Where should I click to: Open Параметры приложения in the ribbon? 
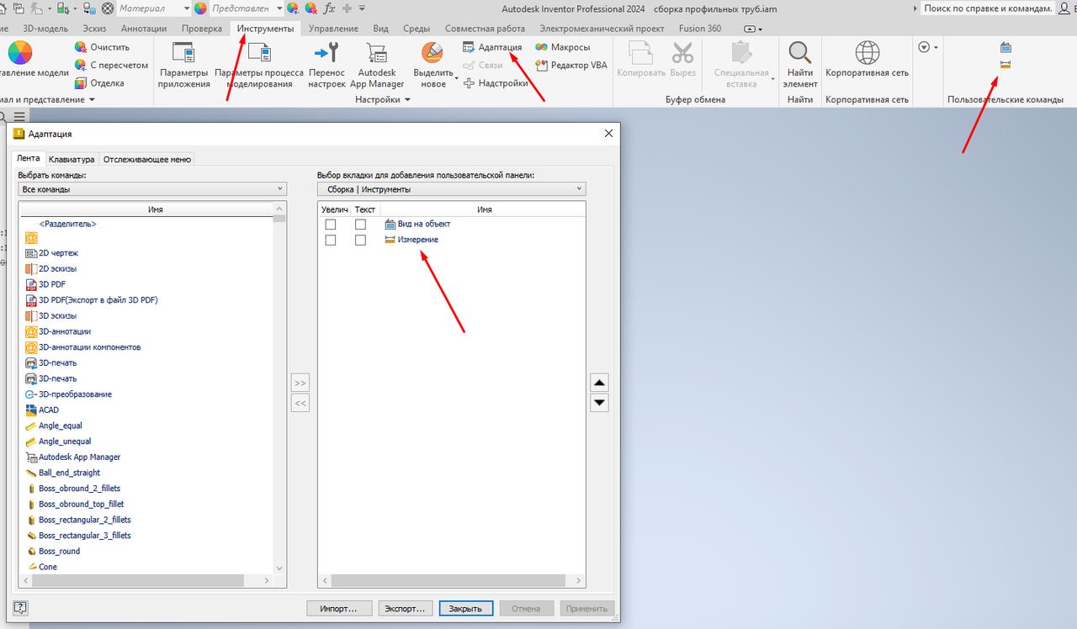click(x=183, y=63)
